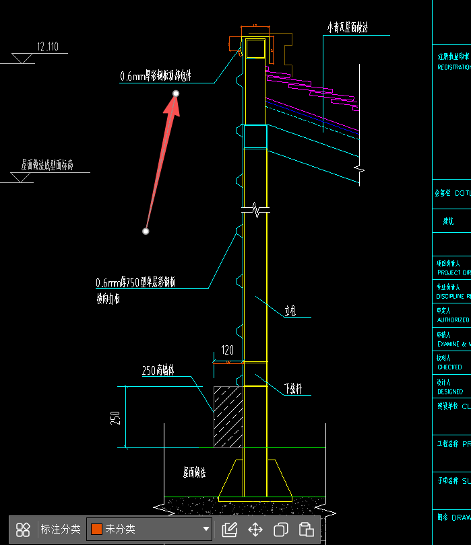Image resolution: width=471 pixels, height=545 pixels.
Task: Click the 屋面做法成型面标高 elevation label
Action: (x=47, y=165)
